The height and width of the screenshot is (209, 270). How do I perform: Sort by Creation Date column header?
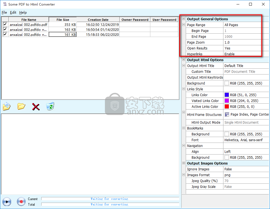point(98,19)
